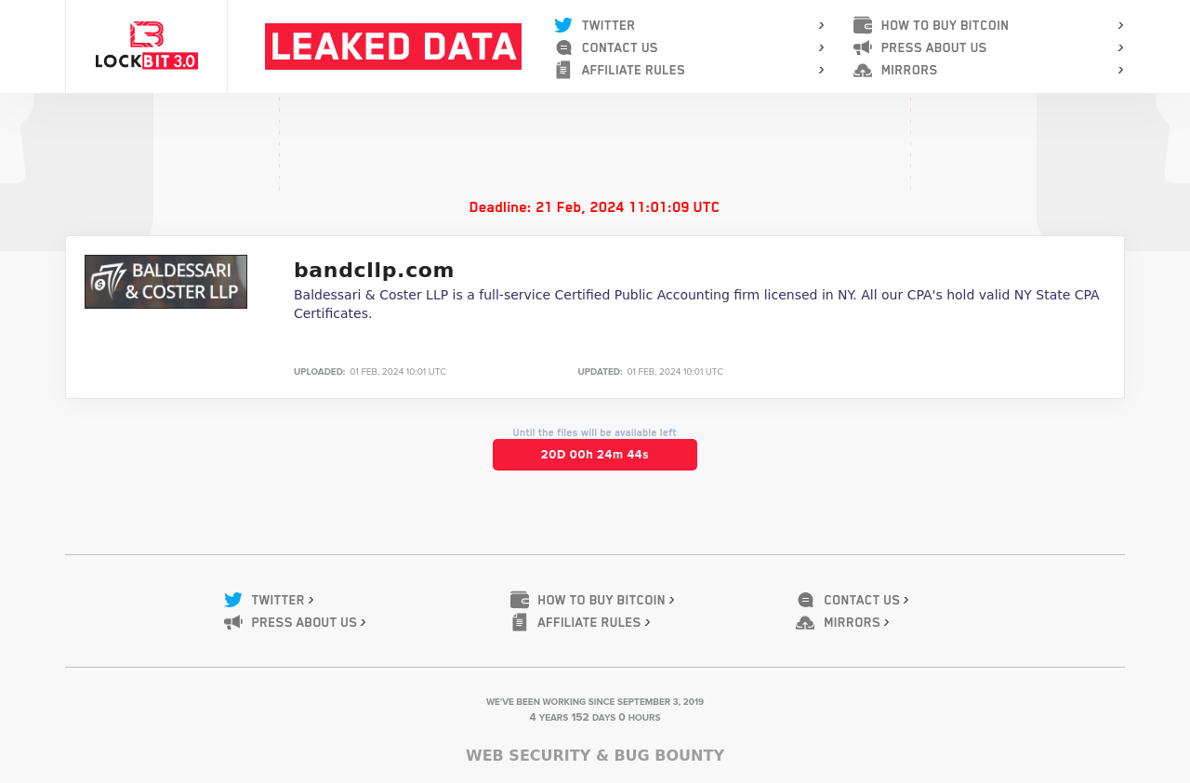Click the Press About Us megaphone icon in header
The width and height of the screenshot is (1190, 783).
(863, 47)
